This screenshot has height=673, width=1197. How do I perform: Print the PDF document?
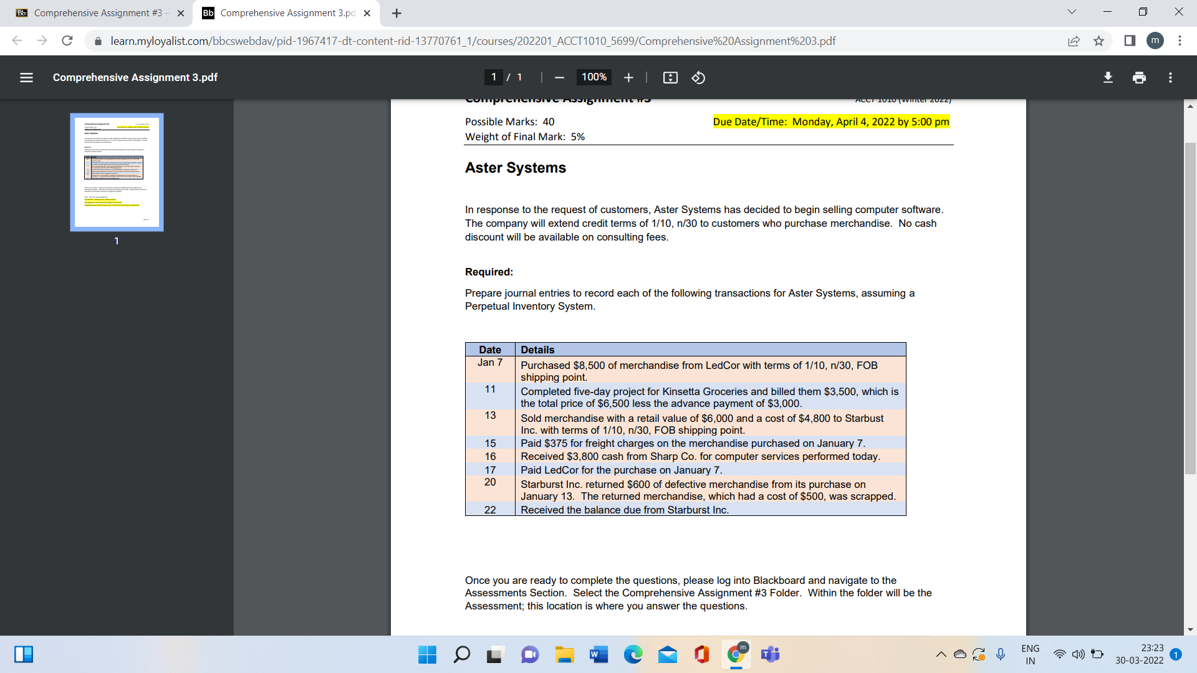pyautogui.click(x=1139, y=77)
